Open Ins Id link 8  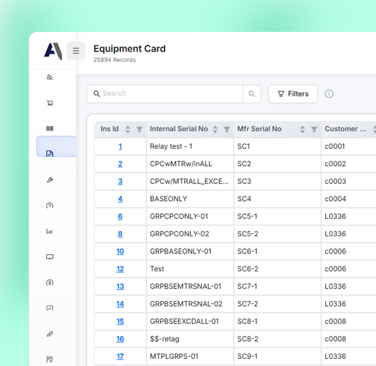(120, 234)
